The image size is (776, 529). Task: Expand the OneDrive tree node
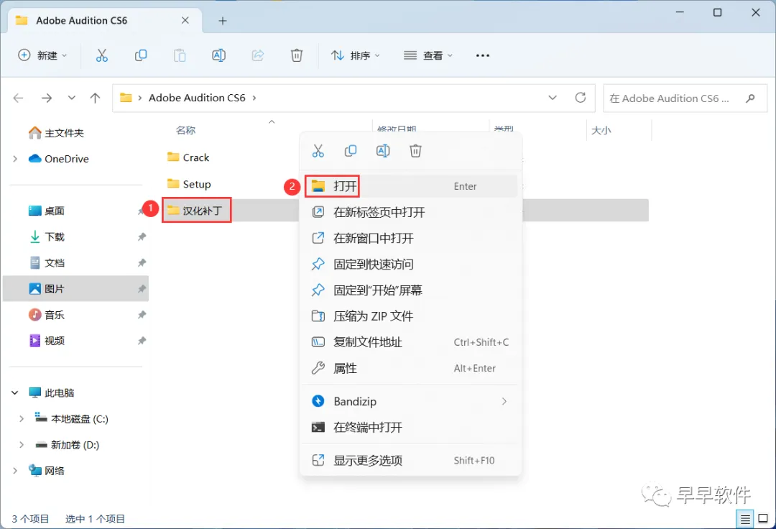click(x=15, y=159)
